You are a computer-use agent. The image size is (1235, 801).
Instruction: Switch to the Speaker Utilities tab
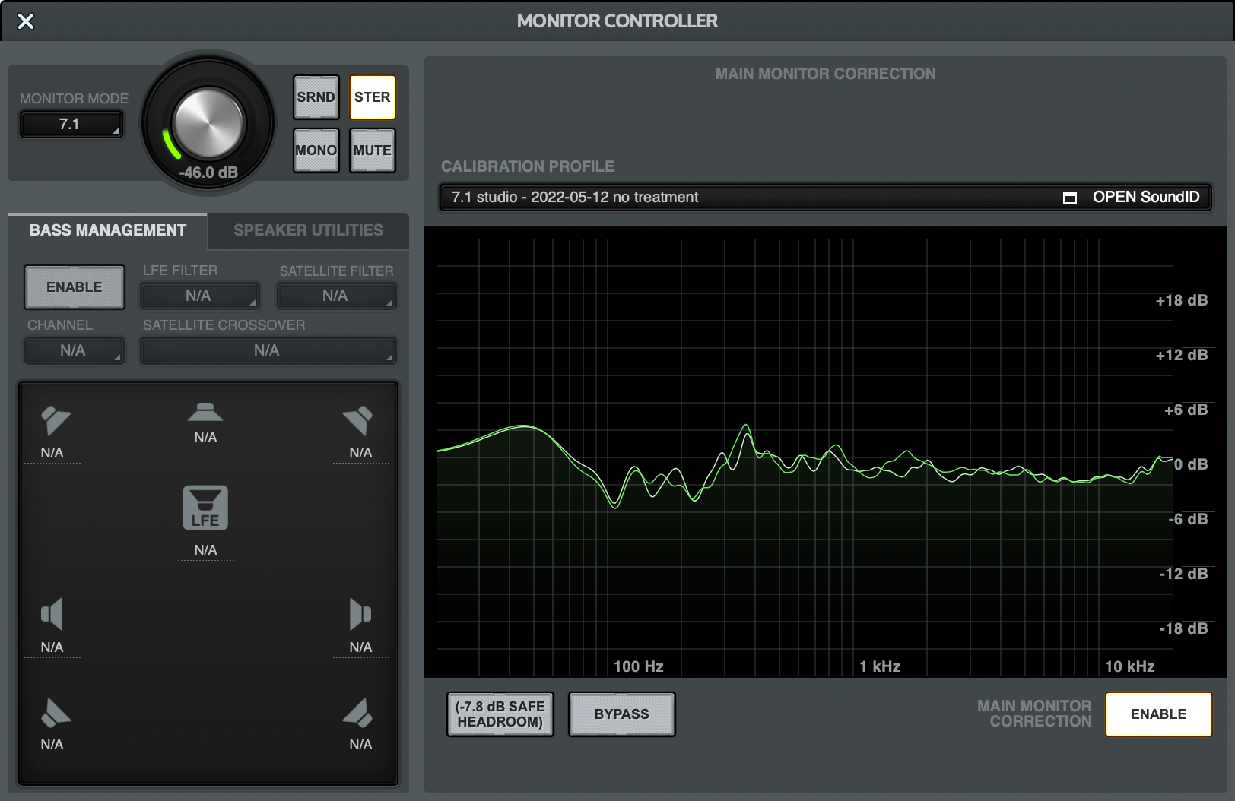(x=308, y=230)
